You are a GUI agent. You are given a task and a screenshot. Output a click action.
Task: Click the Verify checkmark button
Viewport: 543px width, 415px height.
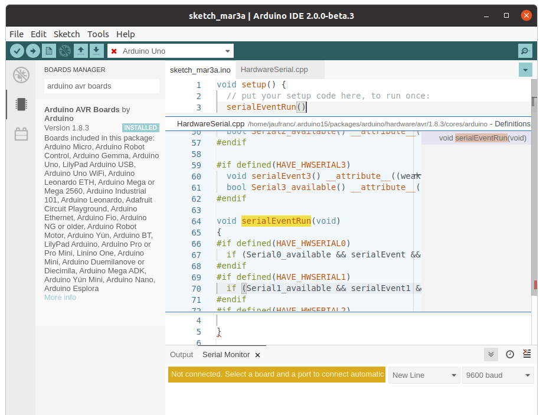point(17,51)
